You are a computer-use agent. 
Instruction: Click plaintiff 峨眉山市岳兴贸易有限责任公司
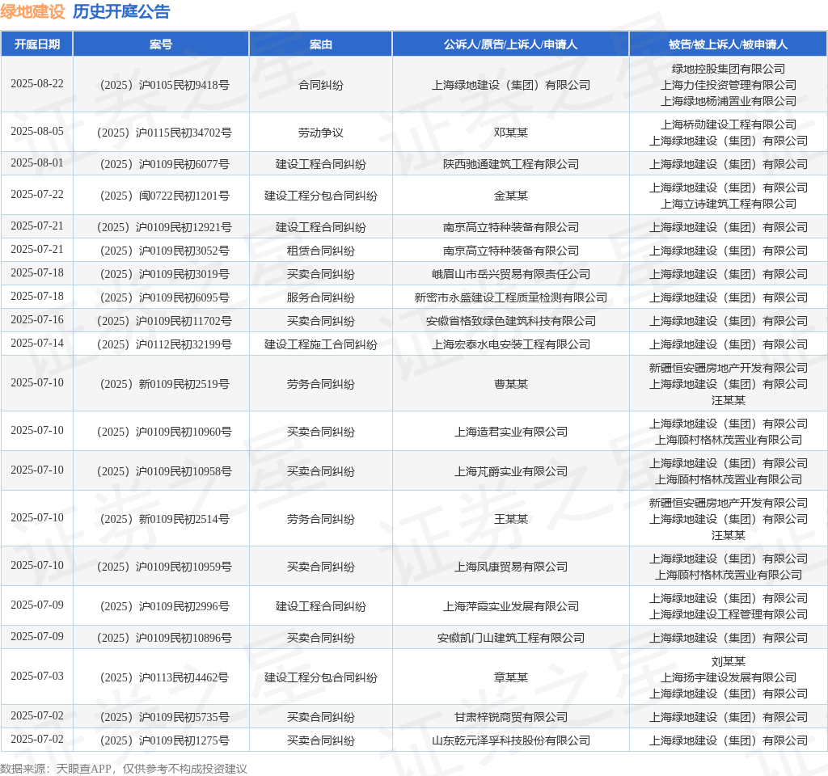pyautogui.click(x=511, y=274)
